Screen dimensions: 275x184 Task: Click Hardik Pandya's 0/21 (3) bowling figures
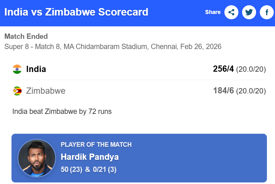click(105, 169)
